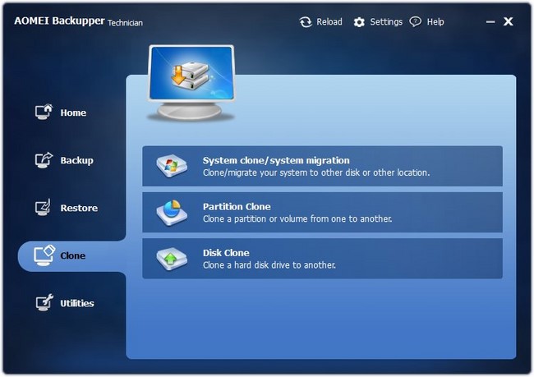Click the Reload circular arrows icon
The width and height of the screenshot is (534, 377).
(x=306, y=22)
